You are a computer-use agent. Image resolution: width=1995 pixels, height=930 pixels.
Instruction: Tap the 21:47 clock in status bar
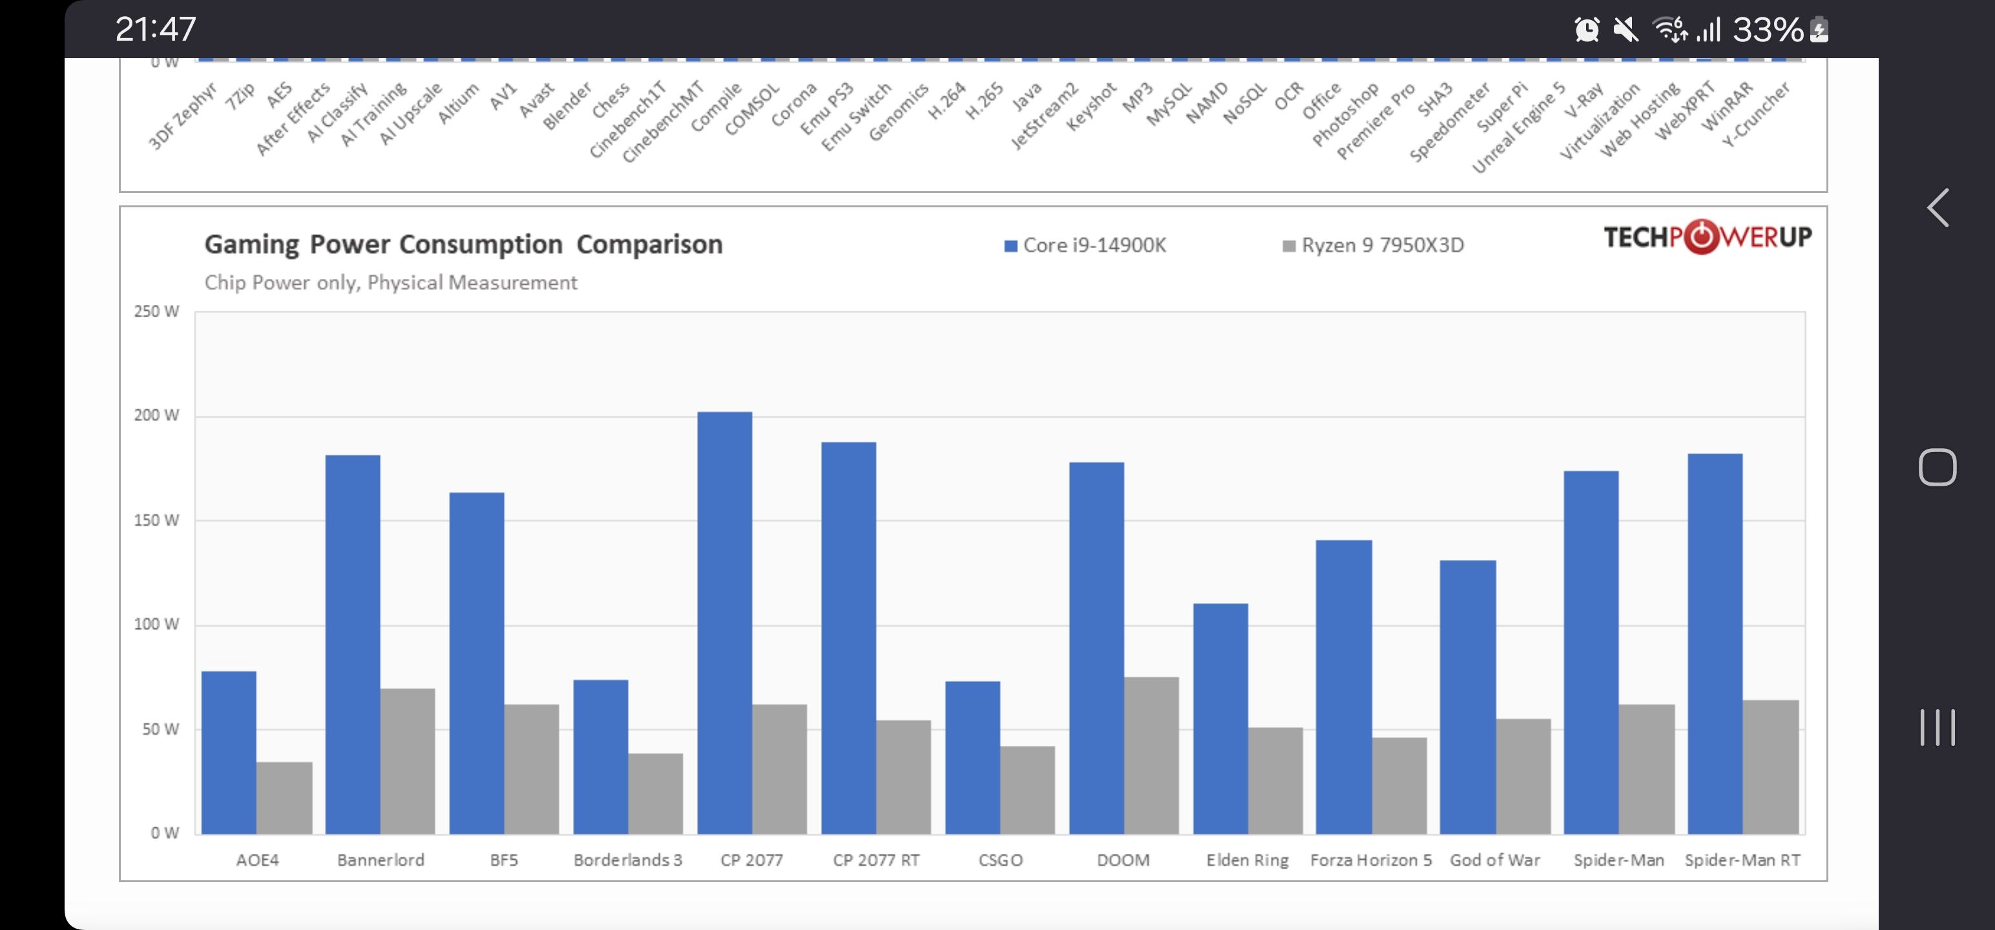coord(156,30)
